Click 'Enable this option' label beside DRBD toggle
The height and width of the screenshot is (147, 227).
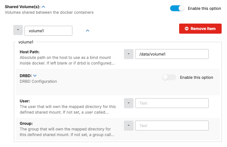coord(197,77)
